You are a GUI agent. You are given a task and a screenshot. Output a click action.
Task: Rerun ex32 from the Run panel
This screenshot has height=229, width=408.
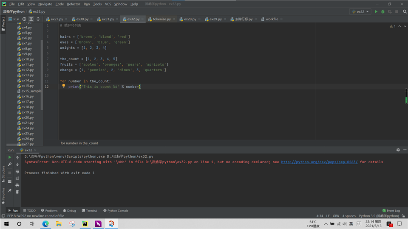coord(10,157)
